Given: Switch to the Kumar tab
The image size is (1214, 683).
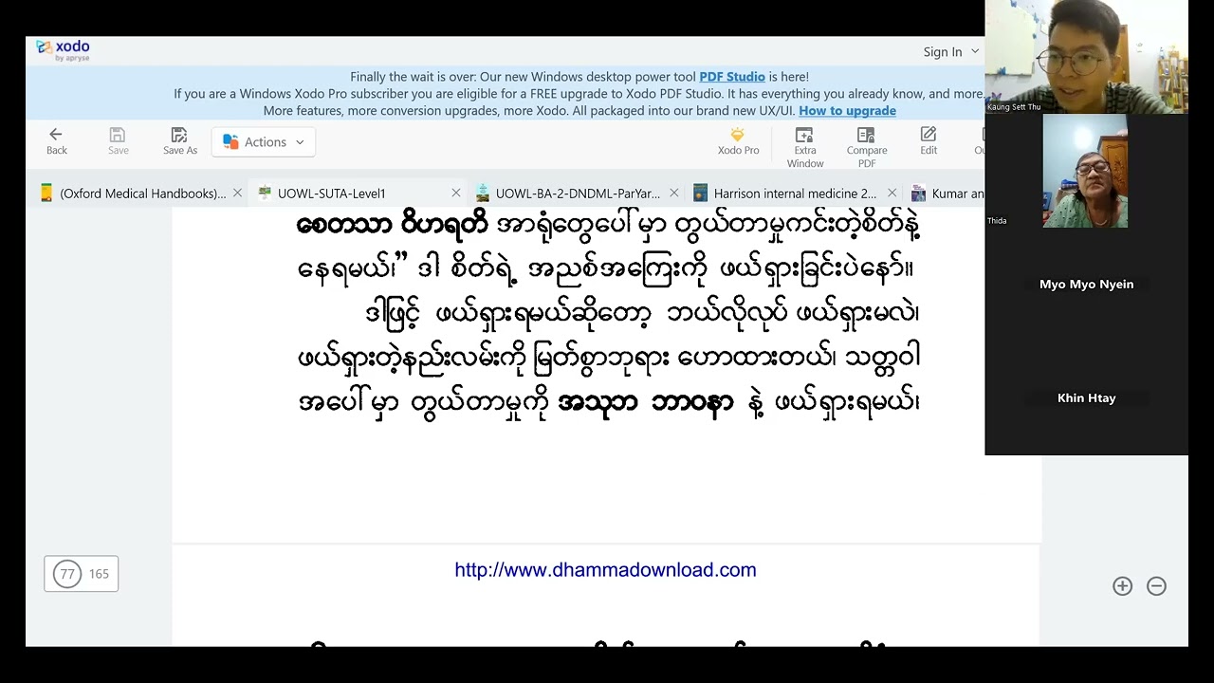Looking at the screenshot, I should (x=948, y=194).
